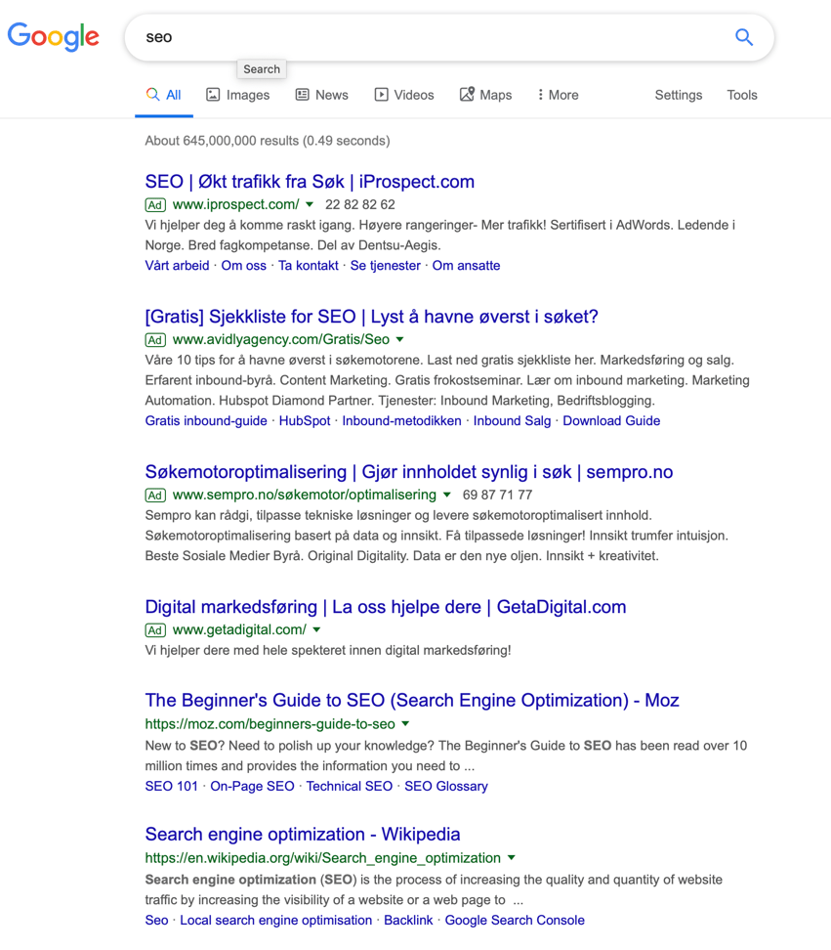This screenshot has height=950, width=831.
Task: Click the News tab icon
Action: (302, 95)
